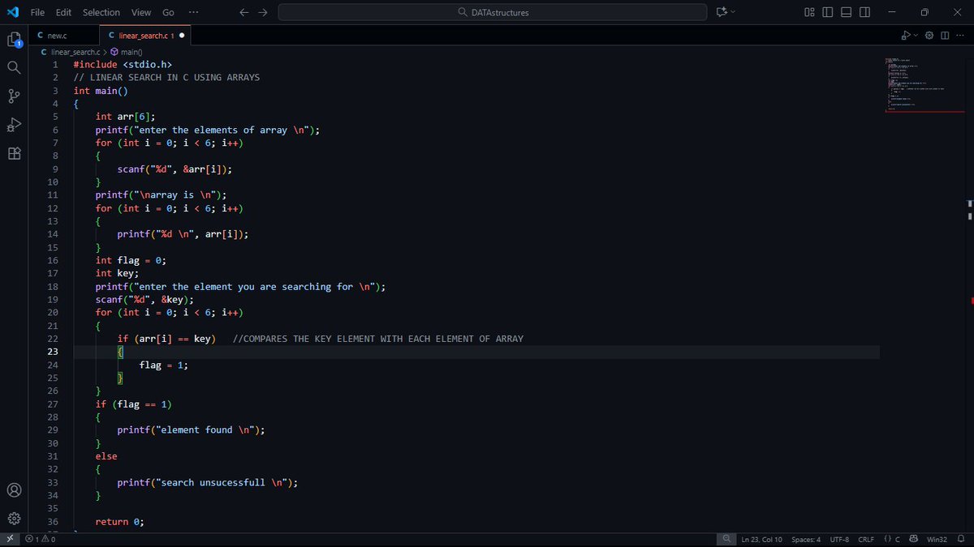
Task: Click the 'search unsucessfull' printf line
Action: 208,482
